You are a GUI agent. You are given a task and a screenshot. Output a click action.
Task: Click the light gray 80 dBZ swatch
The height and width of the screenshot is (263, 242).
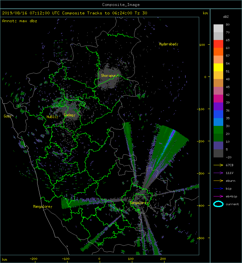pos(218,28)
